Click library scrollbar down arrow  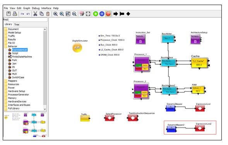pos(45,109)
